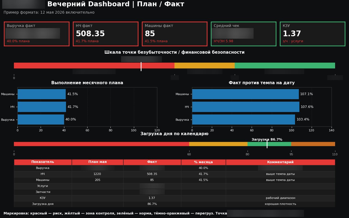
Task: Click the "Показатель" table column header
Action: coord(43,162)
